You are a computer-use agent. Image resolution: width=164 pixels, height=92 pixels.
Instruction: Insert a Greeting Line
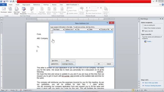coord(55,11)
